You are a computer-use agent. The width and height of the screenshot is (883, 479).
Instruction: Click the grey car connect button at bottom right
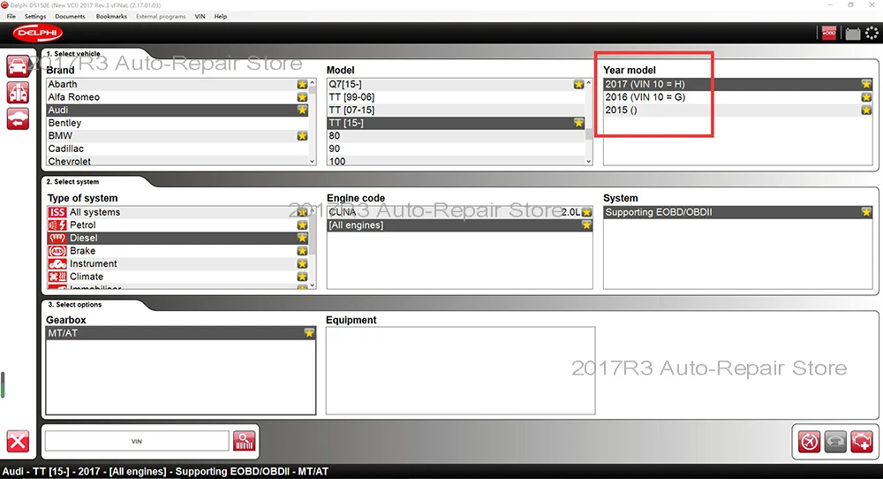[835, 441]
